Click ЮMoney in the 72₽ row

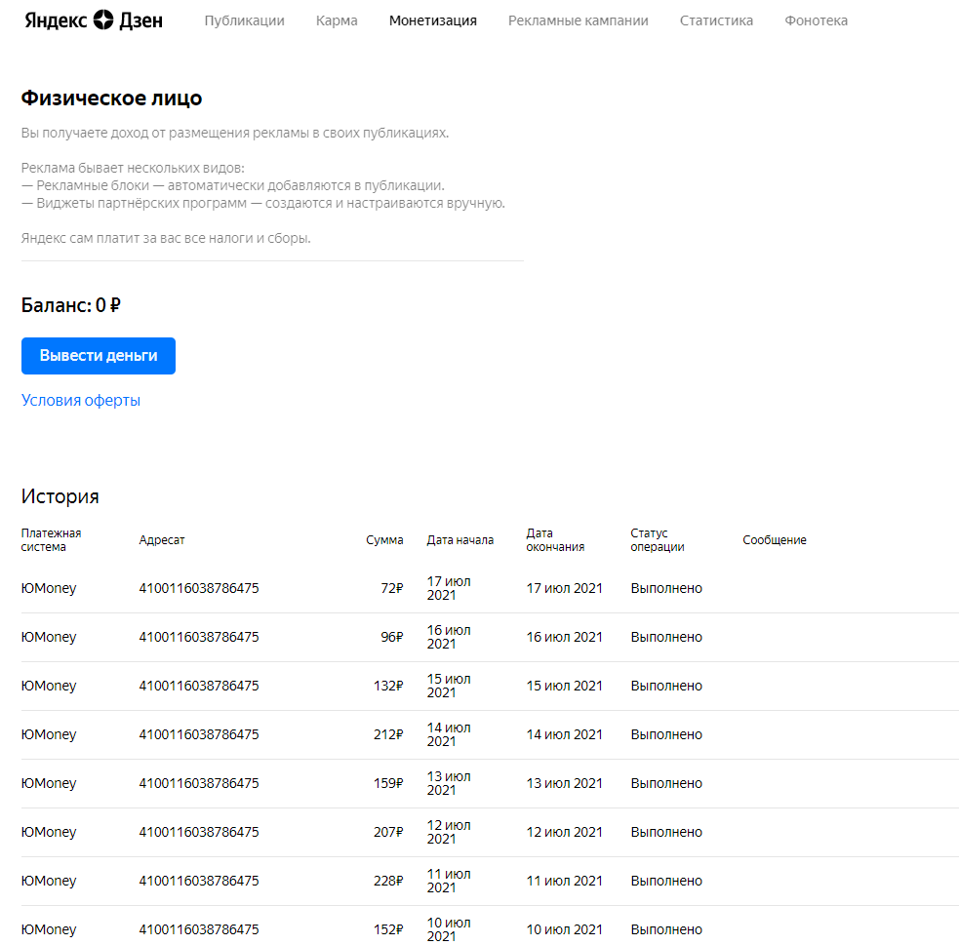tap(49, 589)
